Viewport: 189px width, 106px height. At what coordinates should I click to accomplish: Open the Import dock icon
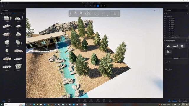click(x=78, y=100)
